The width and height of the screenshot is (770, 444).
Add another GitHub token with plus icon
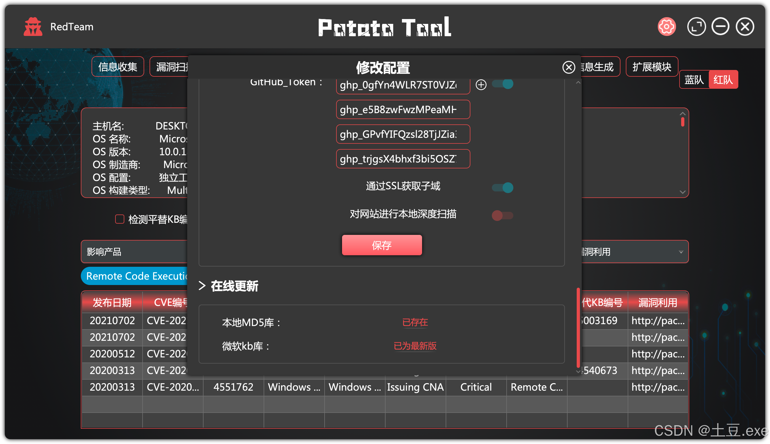(481, 84)
